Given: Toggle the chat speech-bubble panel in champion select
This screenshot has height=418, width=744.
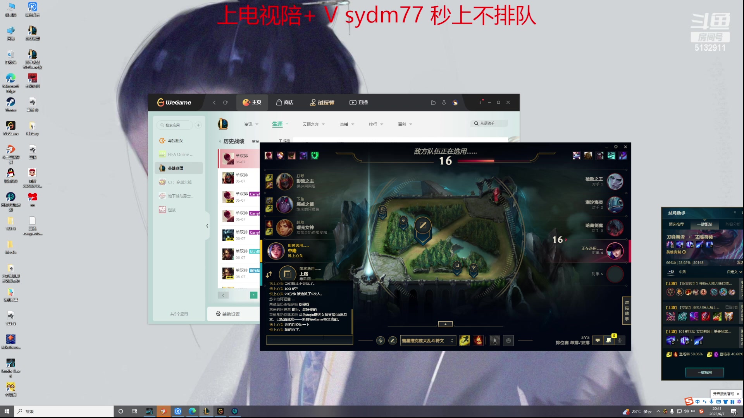Looking at the screenshot, I should 598,340.
